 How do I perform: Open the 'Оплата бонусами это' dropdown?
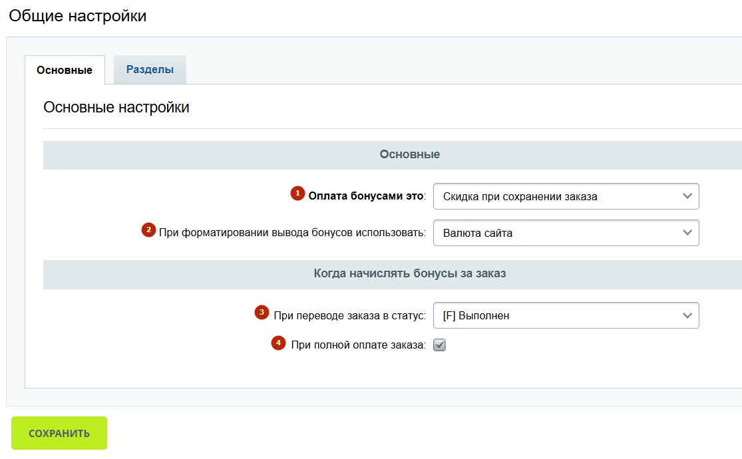(566, 196)
